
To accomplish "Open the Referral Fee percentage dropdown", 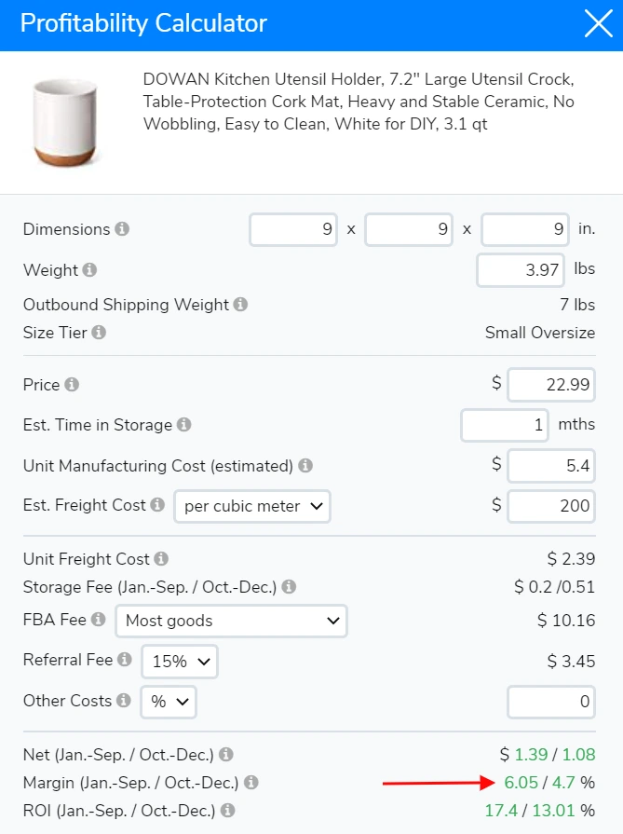I will [x=180, y=662].
